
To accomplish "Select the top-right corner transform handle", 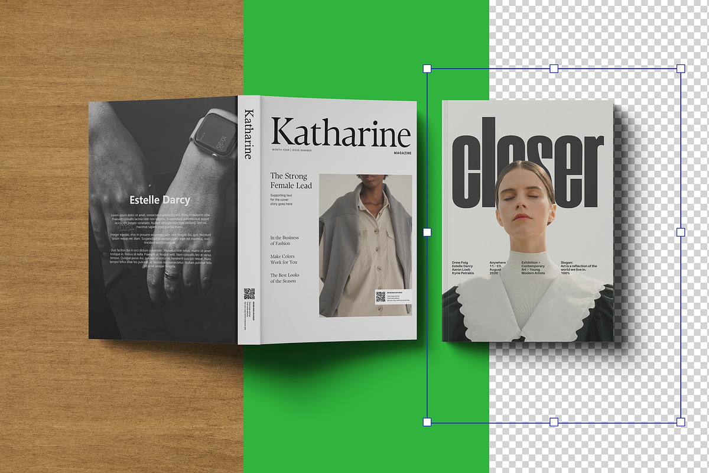I will coord(680,69).
